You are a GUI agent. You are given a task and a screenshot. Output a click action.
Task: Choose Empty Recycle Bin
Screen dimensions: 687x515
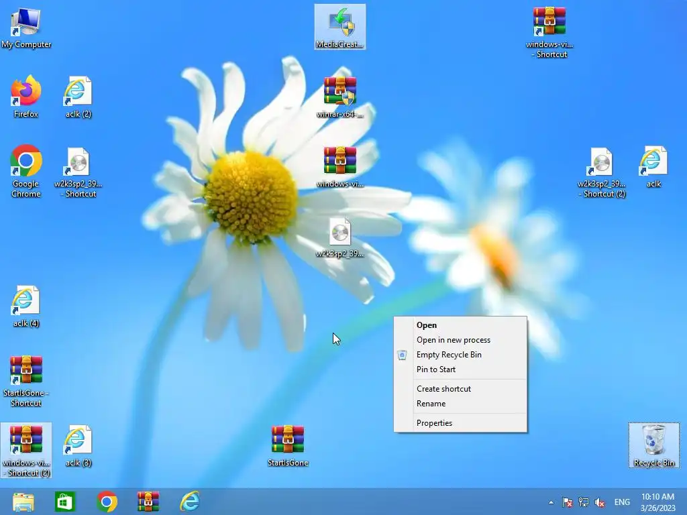pyautogui.click(x=460, y=355)
